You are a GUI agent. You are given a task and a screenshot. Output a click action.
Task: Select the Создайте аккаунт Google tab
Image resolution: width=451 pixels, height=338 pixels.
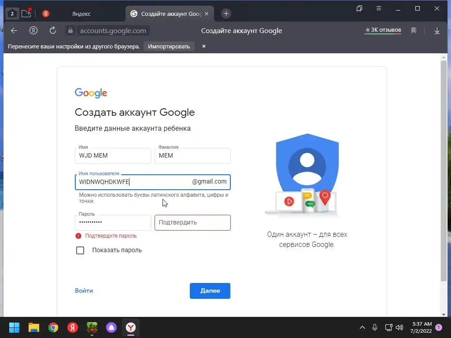pyautogui.click(x=170, y=14)
